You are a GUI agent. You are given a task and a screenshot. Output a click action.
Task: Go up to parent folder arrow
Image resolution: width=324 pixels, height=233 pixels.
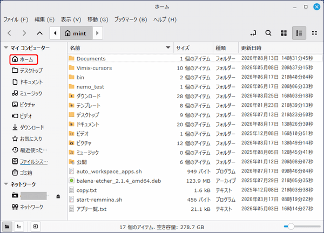[39, 33]
